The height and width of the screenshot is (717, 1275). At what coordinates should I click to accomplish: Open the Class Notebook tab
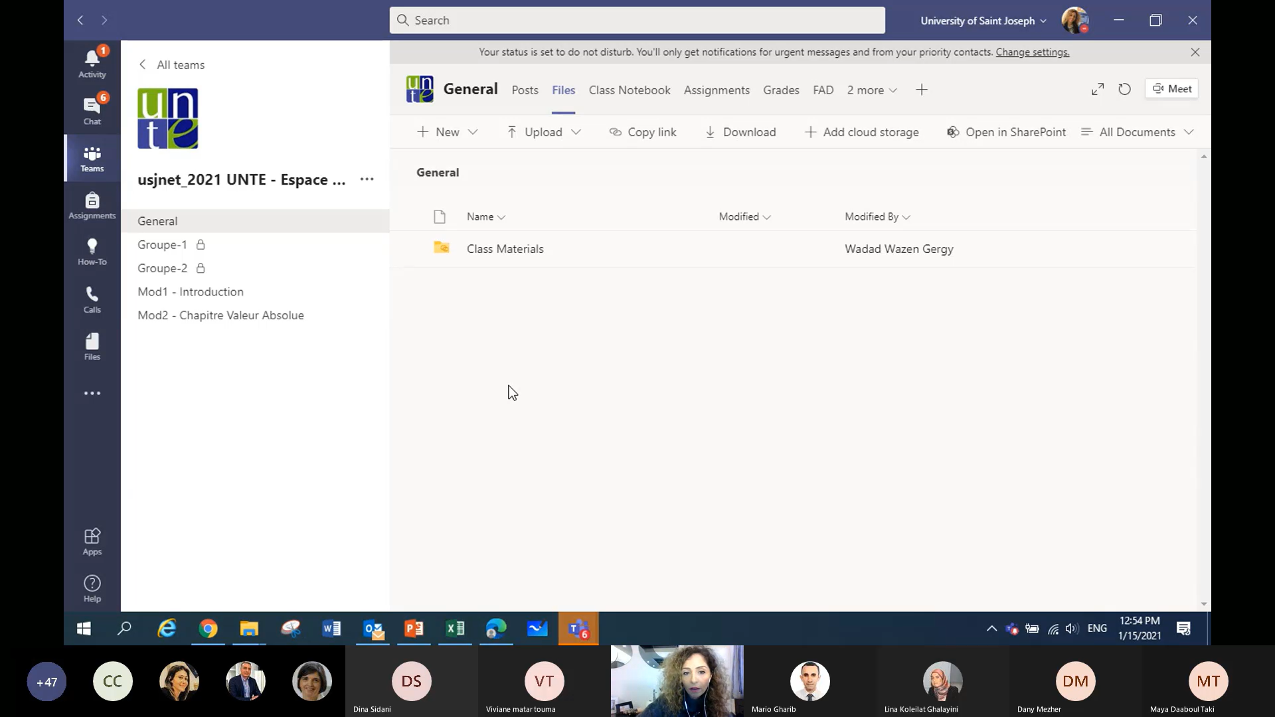pos(630,90)
